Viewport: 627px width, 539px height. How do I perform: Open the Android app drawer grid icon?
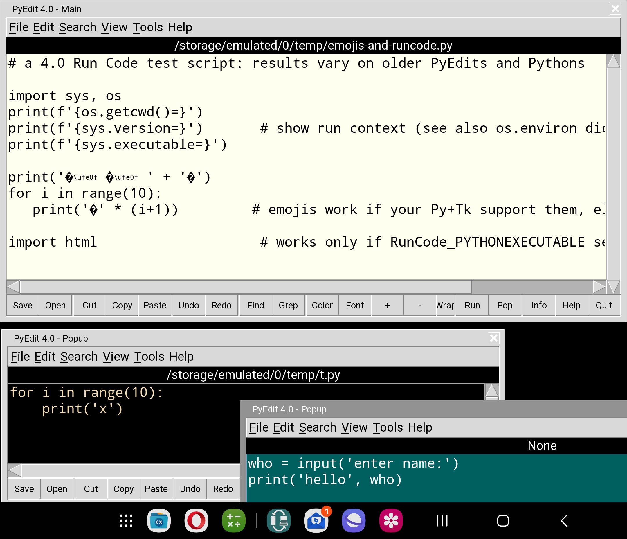tap(126, 521)
